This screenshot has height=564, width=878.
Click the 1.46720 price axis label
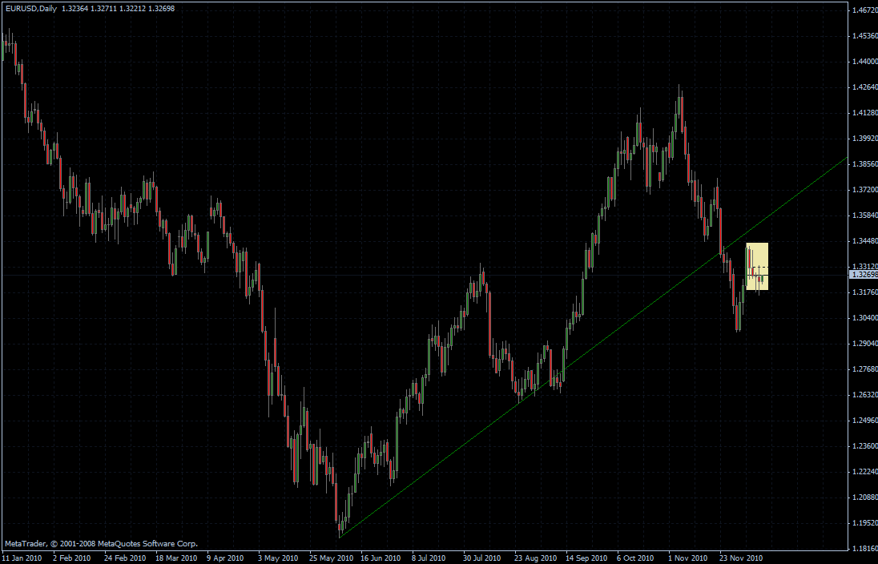(x=865, y=10)
